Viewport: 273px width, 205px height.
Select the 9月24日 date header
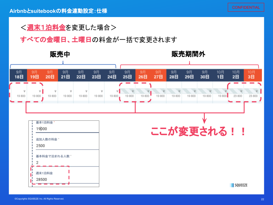click(x=112, y=75)
